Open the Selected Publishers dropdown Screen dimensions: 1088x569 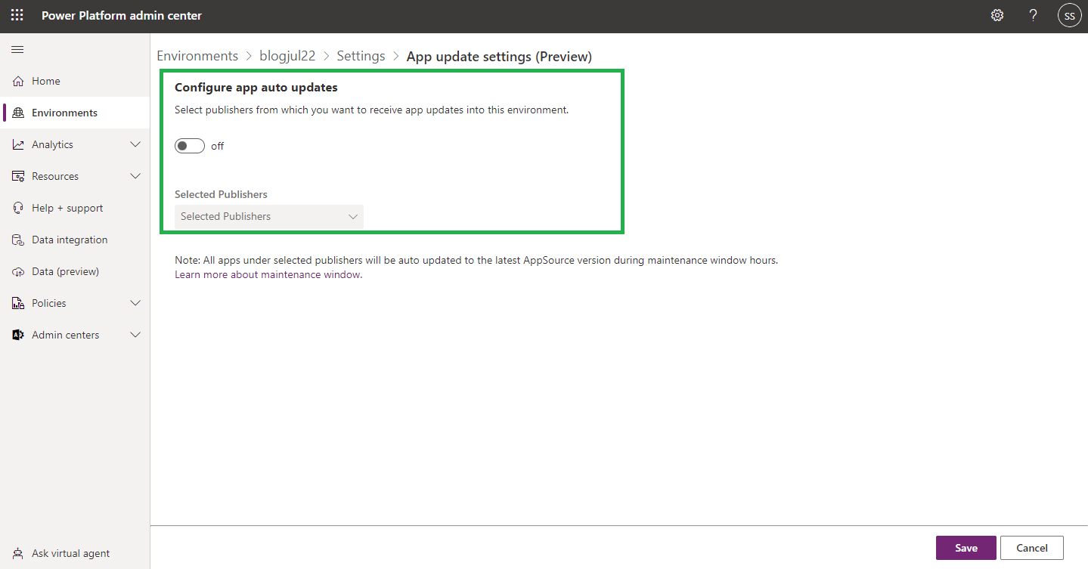pos(269,216)
